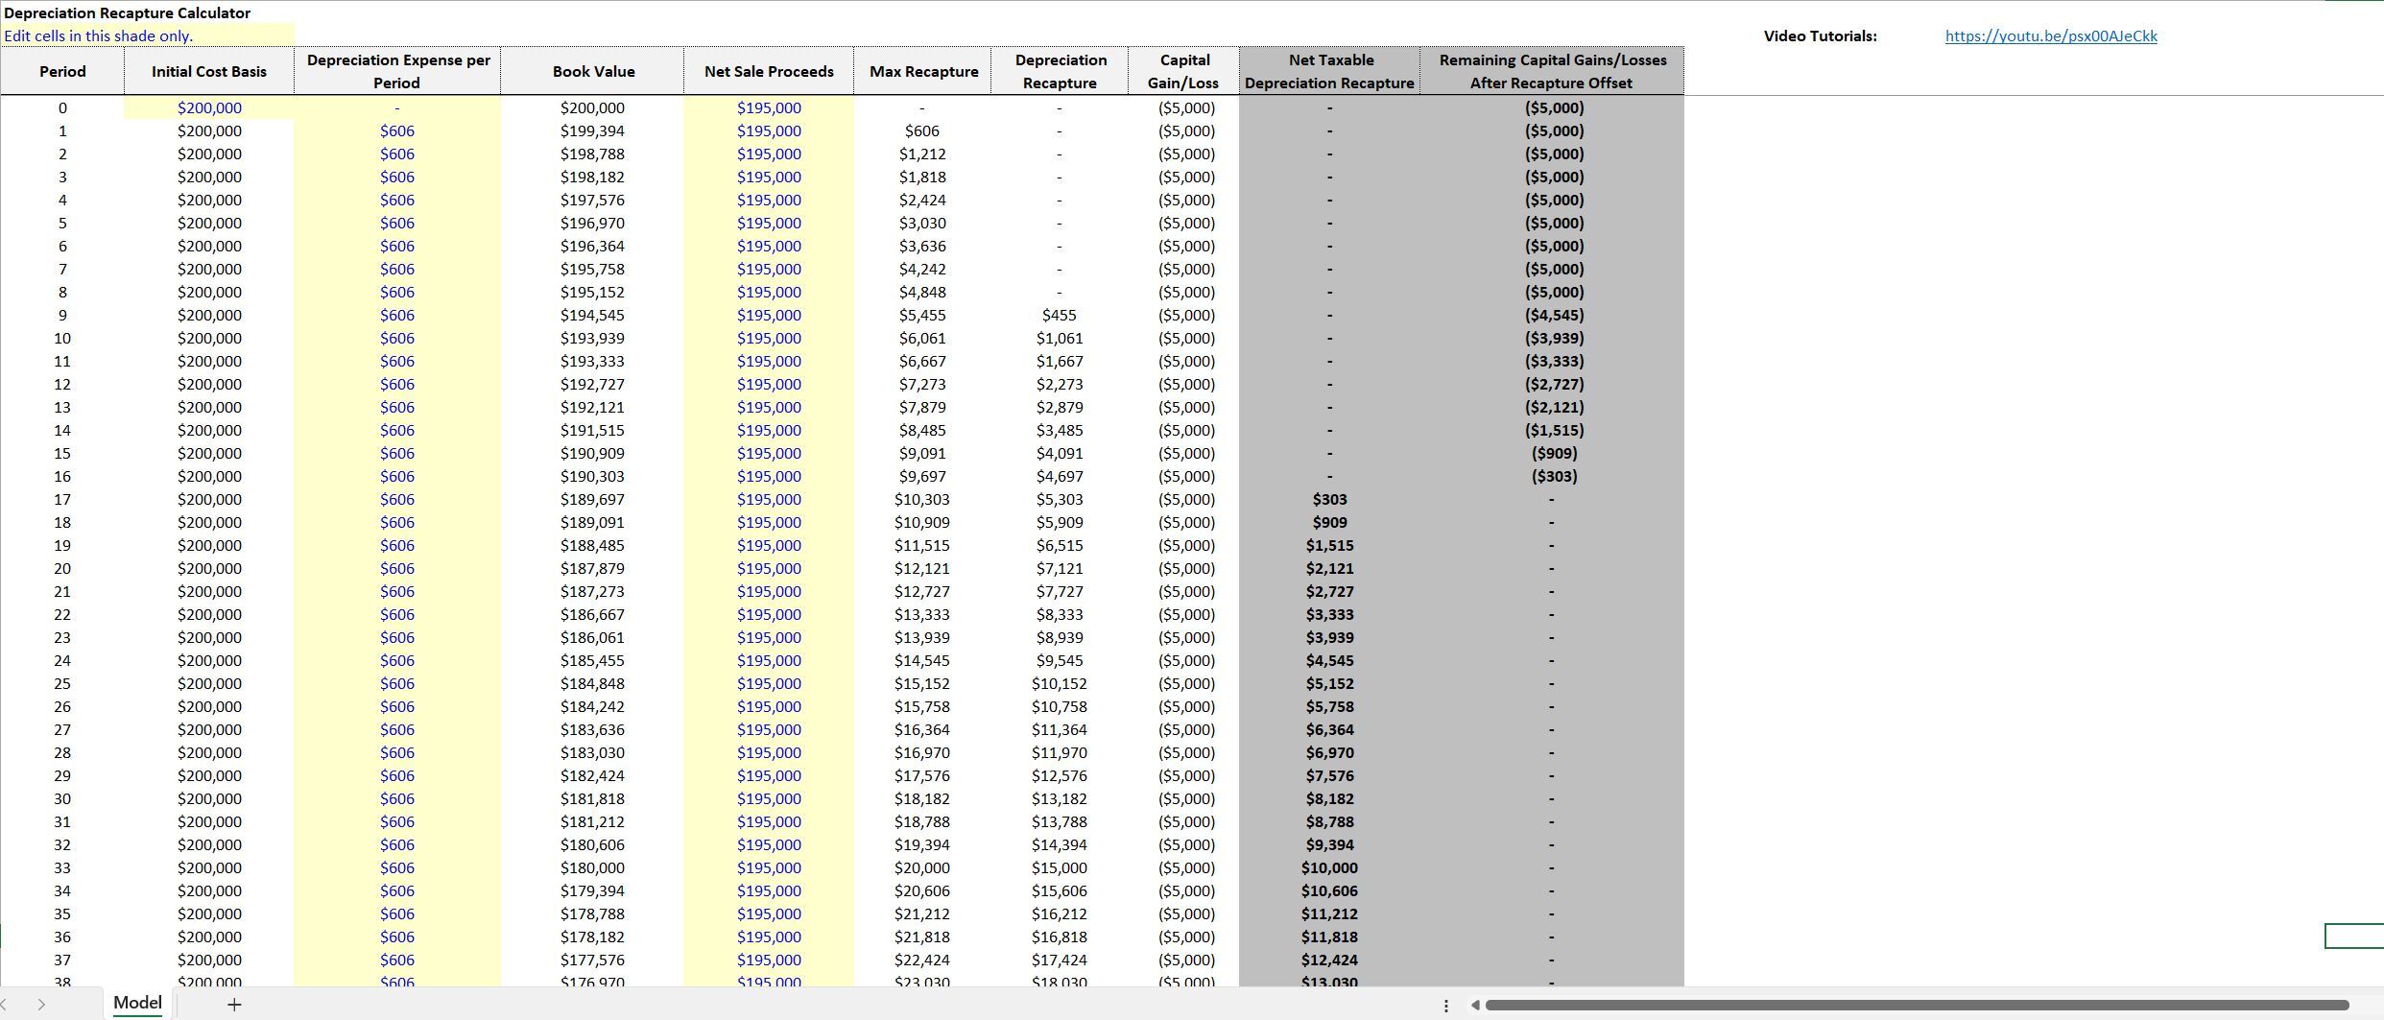
Task: Click the Book Value column header
Action: click(x=593, y=71)
